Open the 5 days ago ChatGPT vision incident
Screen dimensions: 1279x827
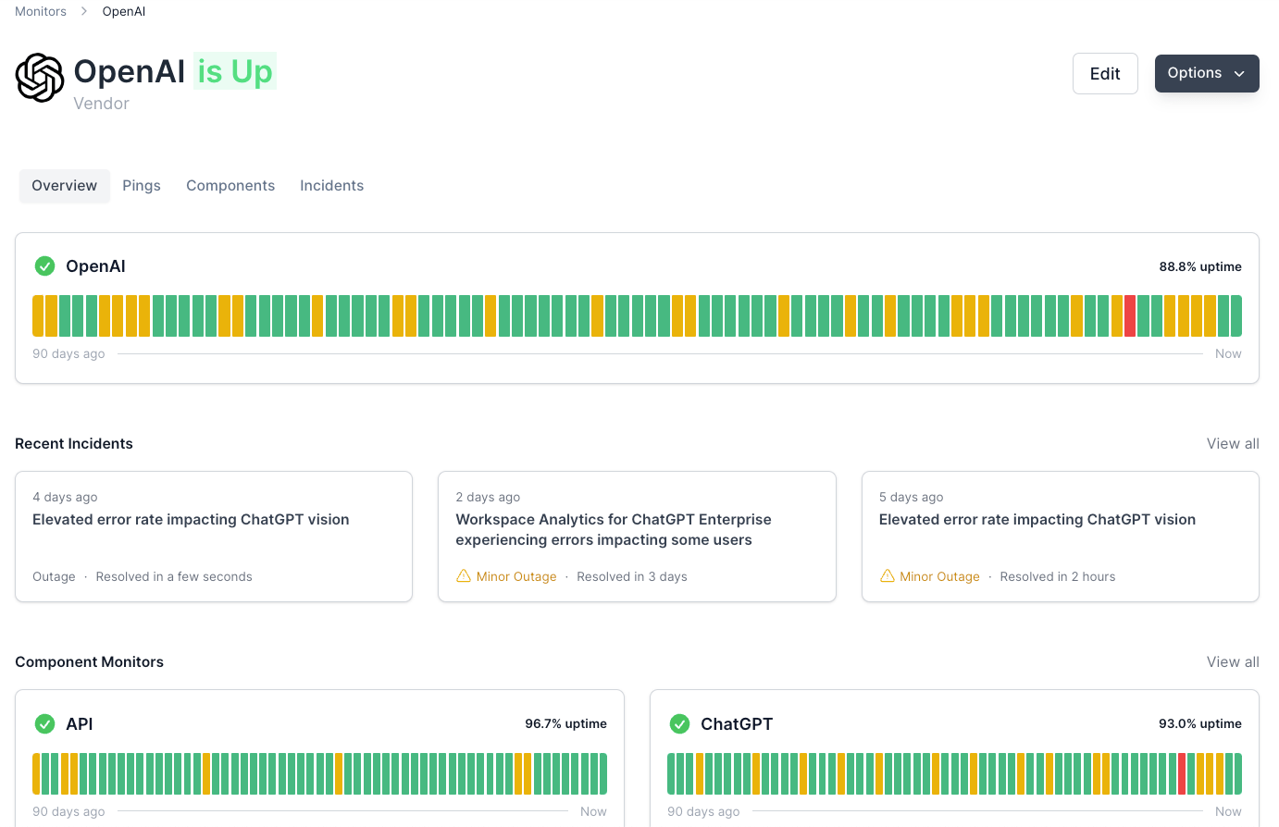click(x=1061, y=537)
